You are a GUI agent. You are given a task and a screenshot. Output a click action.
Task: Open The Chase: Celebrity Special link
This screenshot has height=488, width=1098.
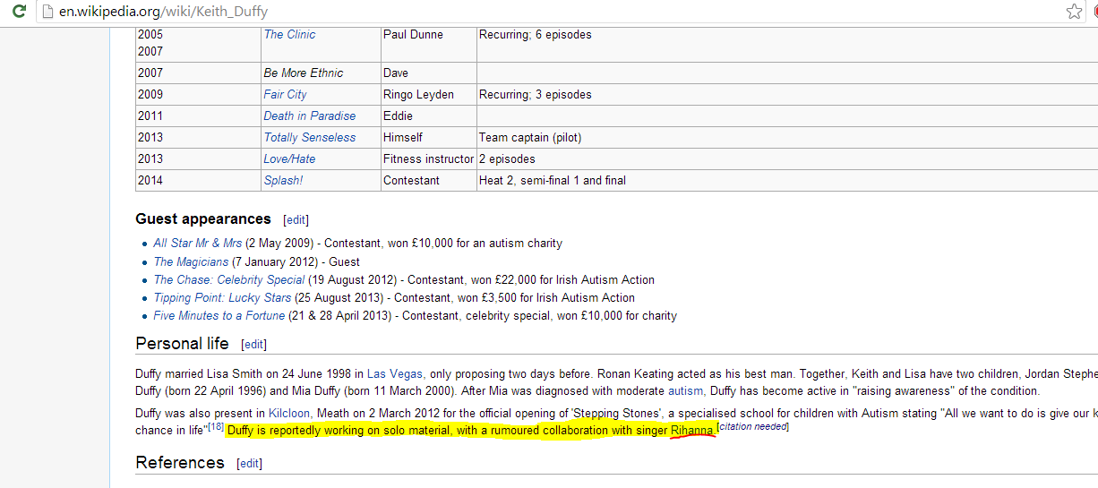pos(229,280)
